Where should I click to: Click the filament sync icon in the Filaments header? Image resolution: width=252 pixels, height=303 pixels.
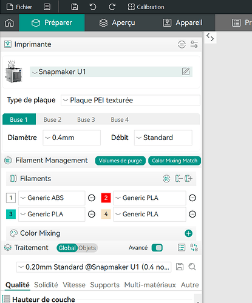pyautogui.click(x=166, y=179)
